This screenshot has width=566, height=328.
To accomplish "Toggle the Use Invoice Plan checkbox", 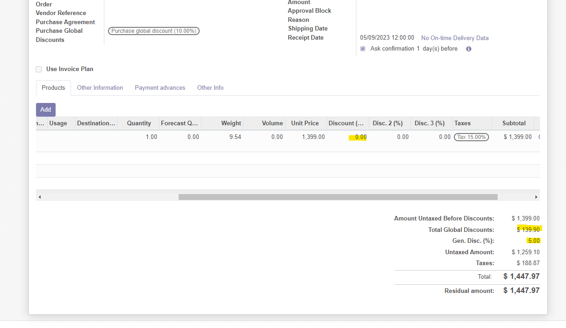I will (39, 69).
